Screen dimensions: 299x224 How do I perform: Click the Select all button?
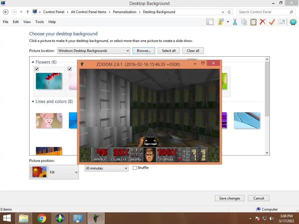coord(168,51)
